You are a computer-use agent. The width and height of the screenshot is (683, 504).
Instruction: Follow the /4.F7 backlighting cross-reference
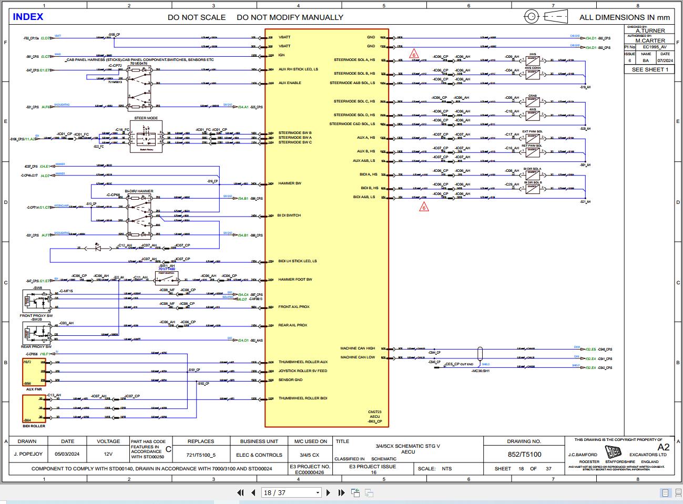(x=46, y=235)
